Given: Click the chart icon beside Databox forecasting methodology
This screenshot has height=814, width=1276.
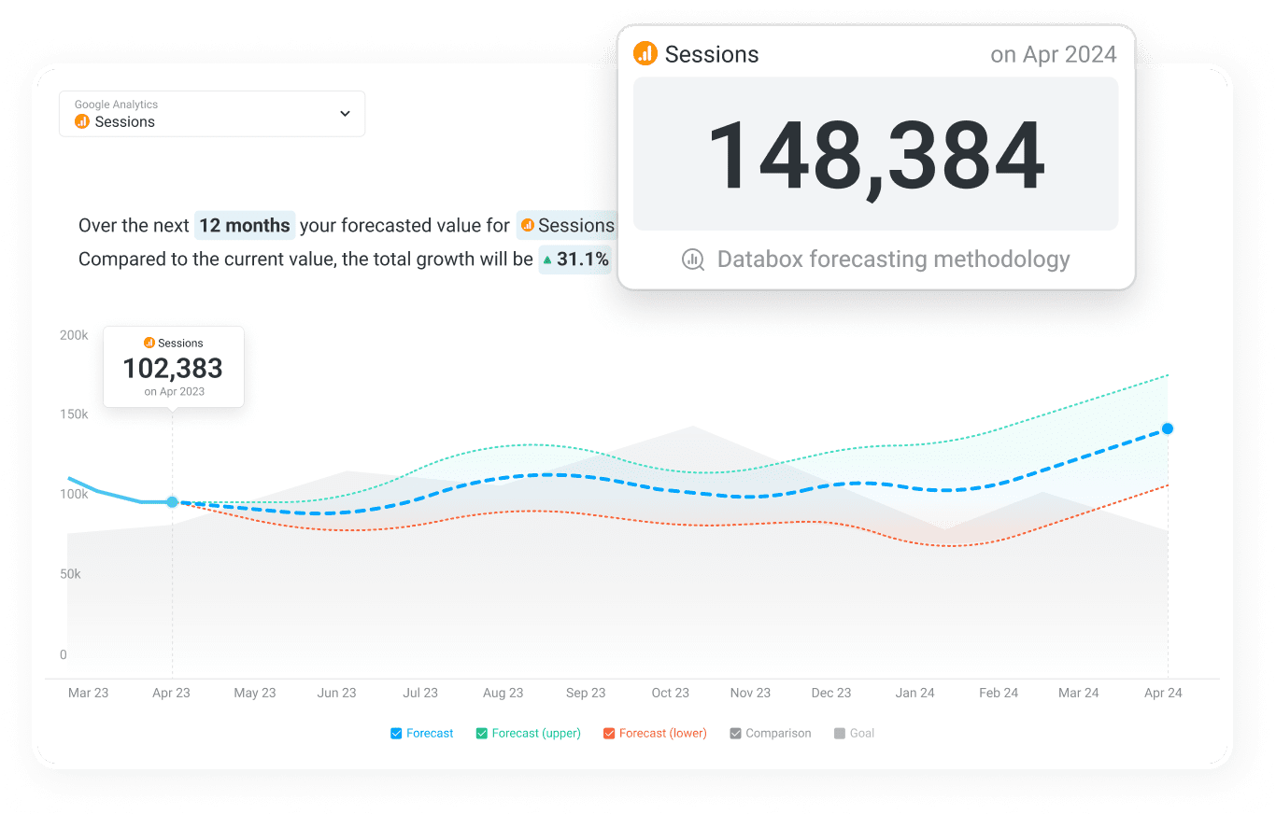Looking at the screenshot, I should [692, 260].
